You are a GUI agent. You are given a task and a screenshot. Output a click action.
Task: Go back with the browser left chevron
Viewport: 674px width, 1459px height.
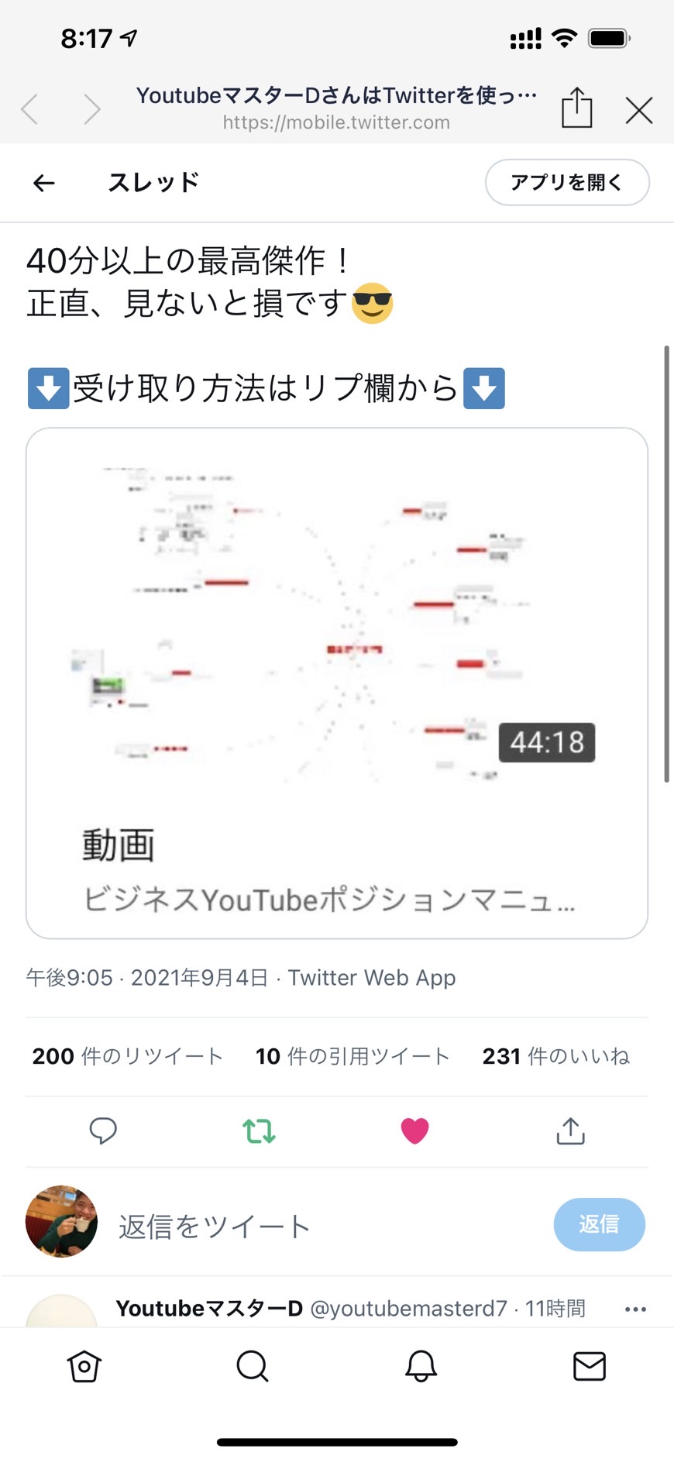29,109
